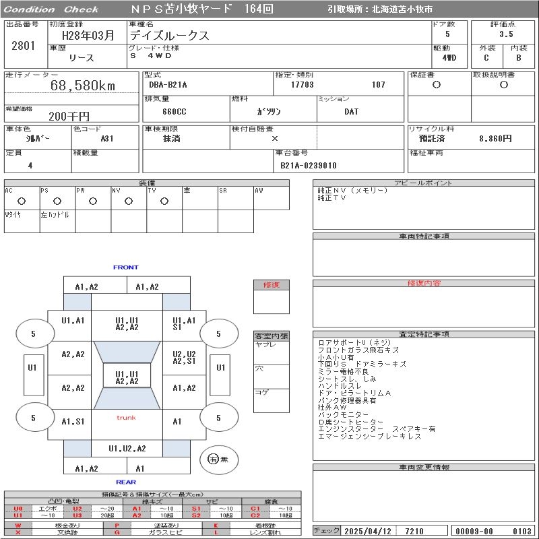Select the note ミラー電格不良
The height and width of the screenshot is (539, 539).
point(343,372)
